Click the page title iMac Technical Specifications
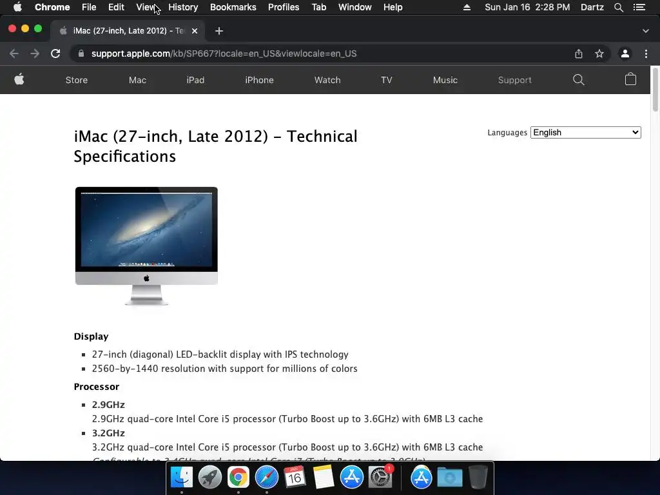Screen dimensions: 660x495 (x=215, y=146)
